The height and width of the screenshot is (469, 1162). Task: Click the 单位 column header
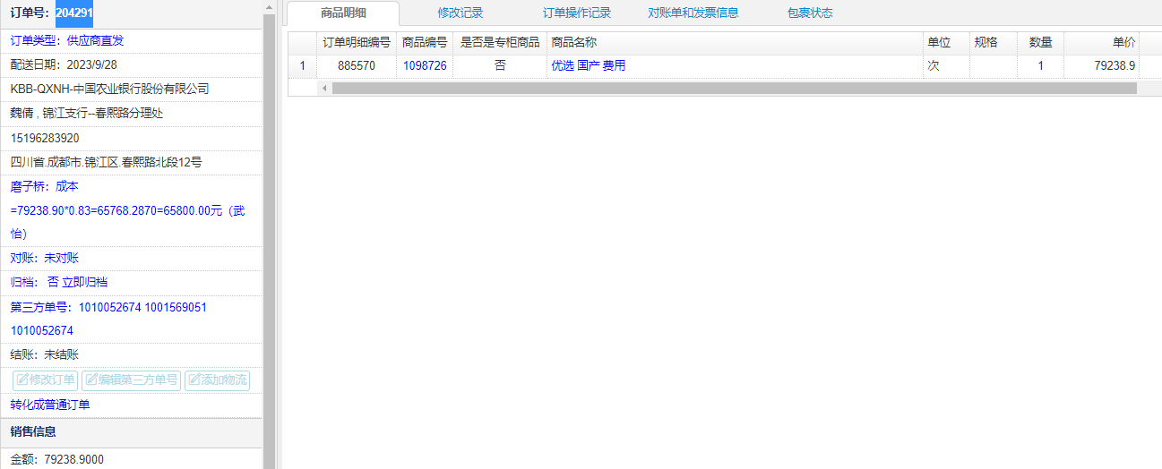[946, 42]
